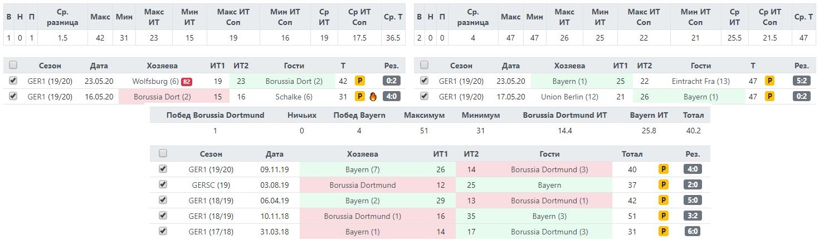Click yellow P icon in Eintracht Fra row
Screen dimensions: 819x240
769,81
